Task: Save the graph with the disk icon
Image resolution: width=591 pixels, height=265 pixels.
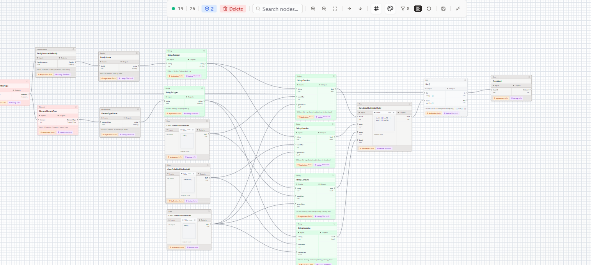Action: click(x=443, y=9)
